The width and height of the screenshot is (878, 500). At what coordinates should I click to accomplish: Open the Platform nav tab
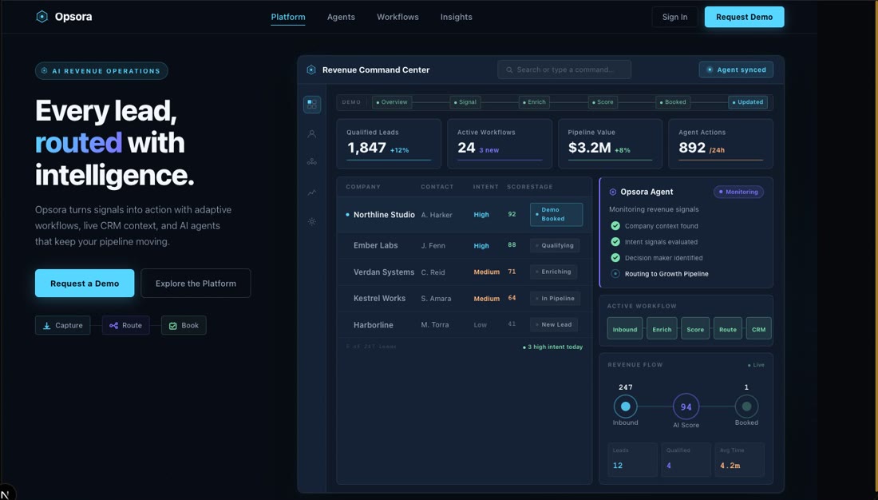pyautogui.click(x=288, y=17)
